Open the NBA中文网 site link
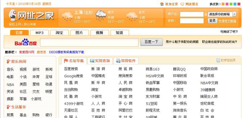Viewport: 244px width, 118px height. tap(209, 83)
